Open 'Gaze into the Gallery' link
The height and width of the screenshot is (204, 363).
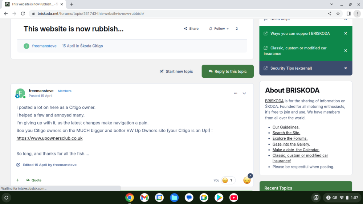coord(291,144)
